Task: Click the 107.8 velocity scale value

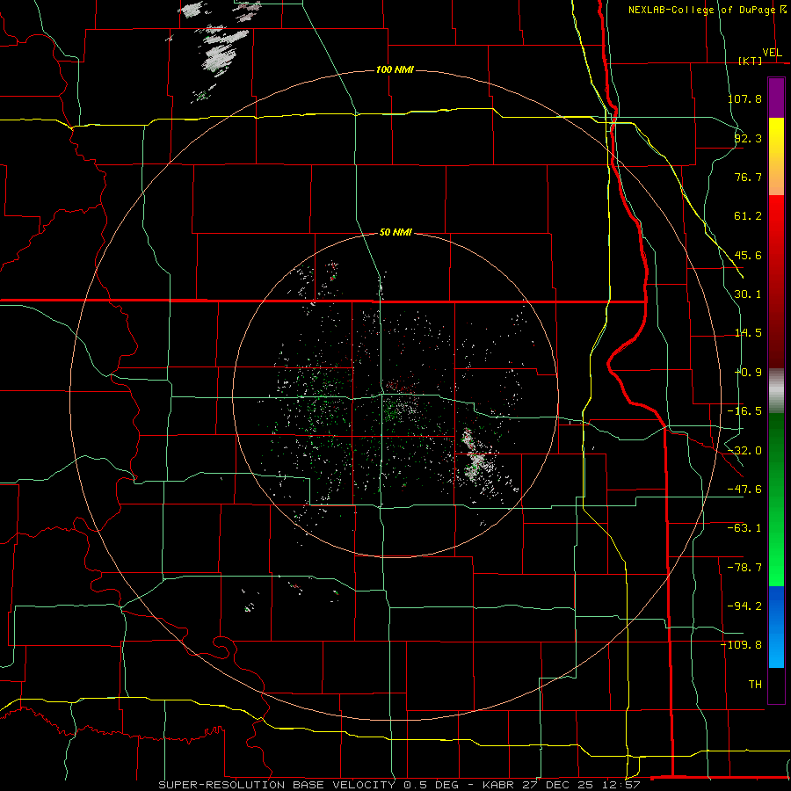Action: 744,98
